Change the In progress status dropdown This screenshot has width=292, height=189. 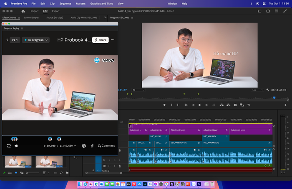(x=36, y=40)
